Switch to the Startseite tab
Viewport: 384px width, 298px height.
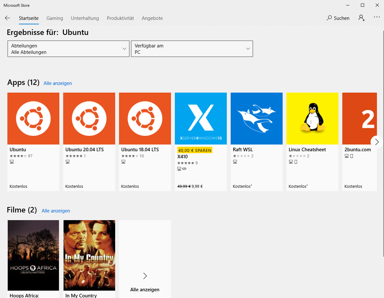click(x=29, y=18)
